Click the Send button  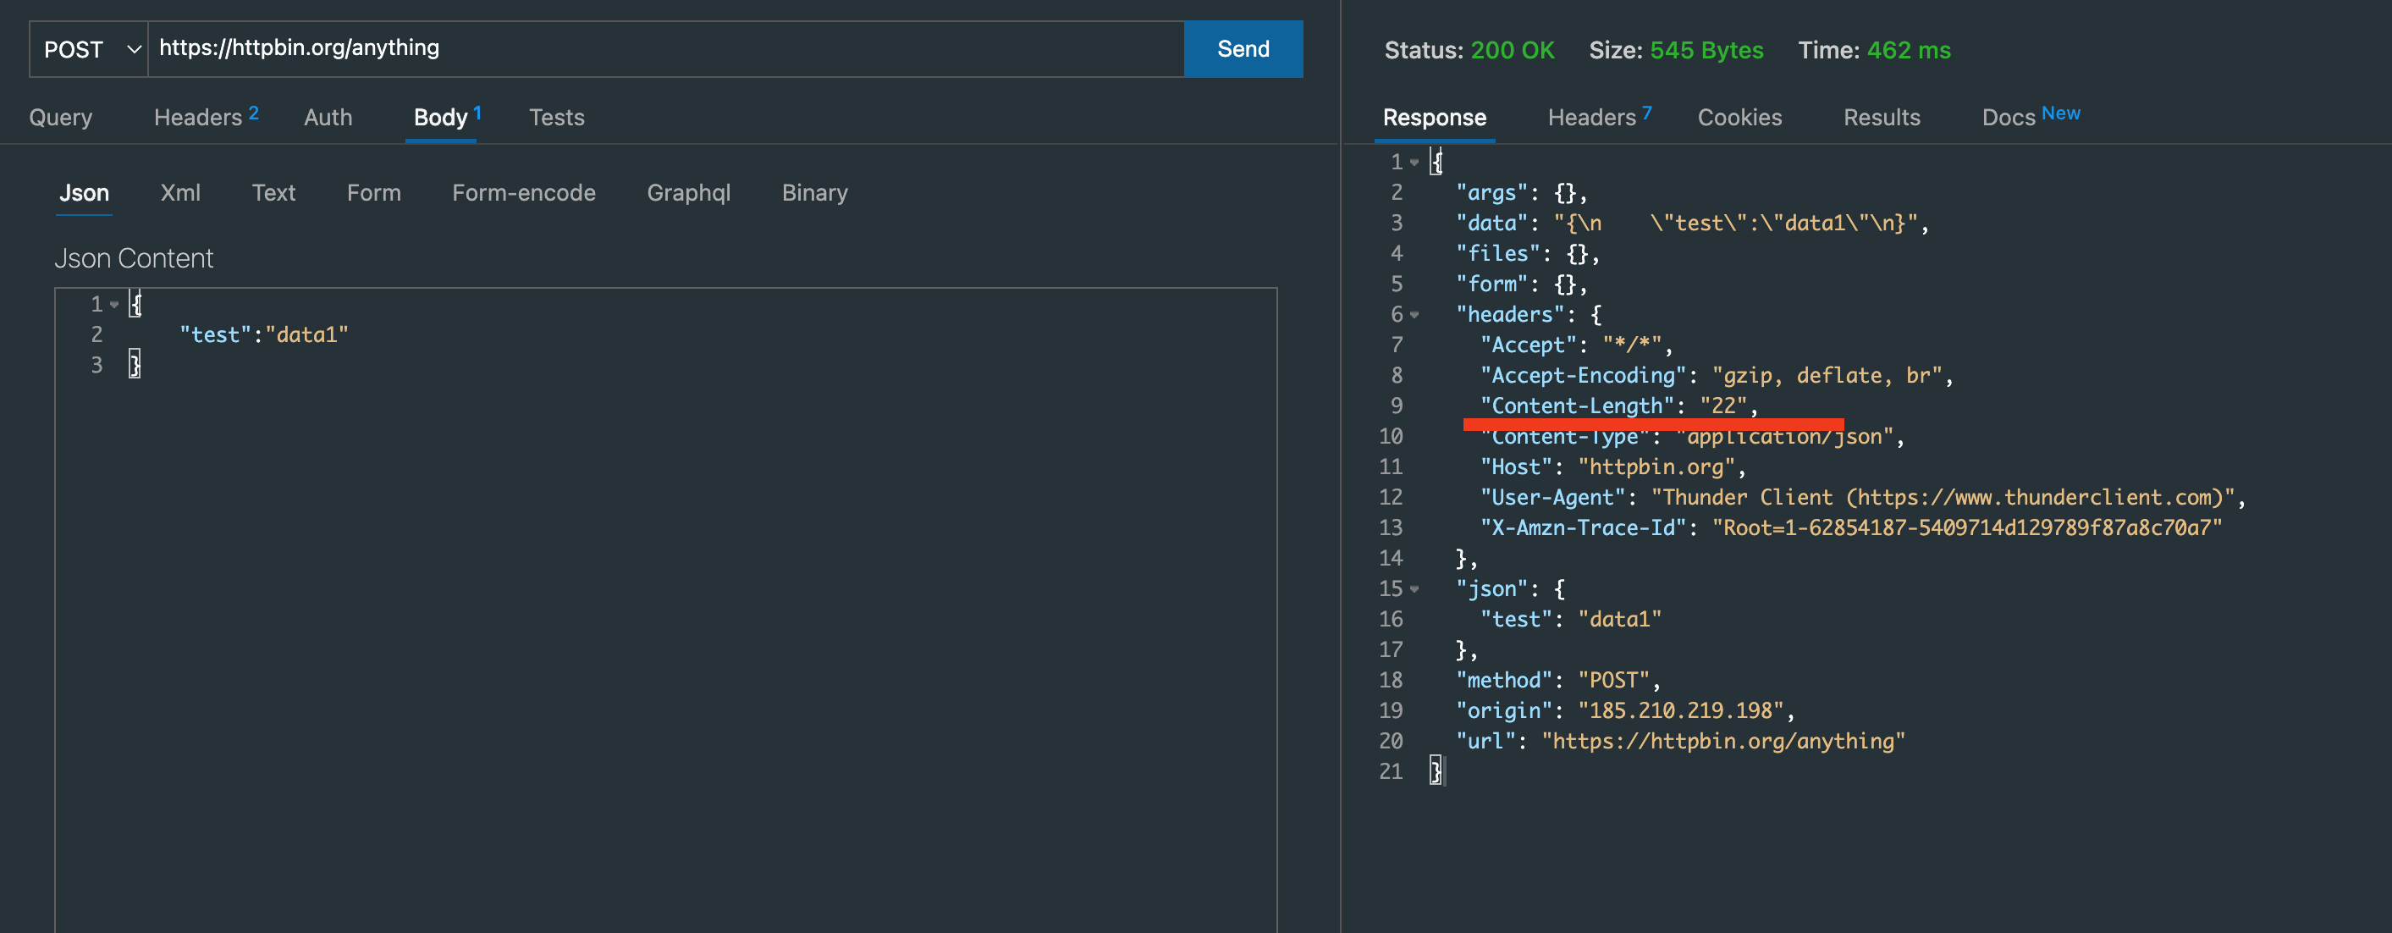(1243, 48)
